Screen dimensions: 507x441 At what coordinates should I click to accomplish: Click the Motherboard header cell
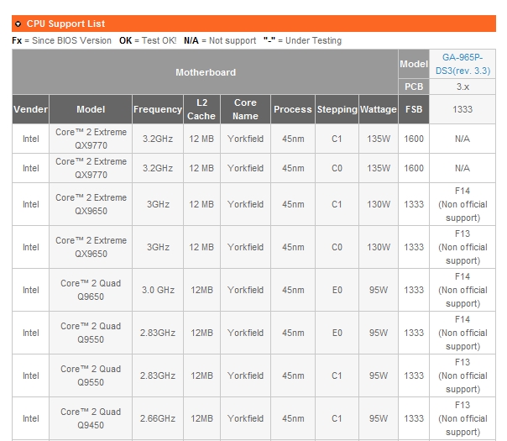[206, 72]
